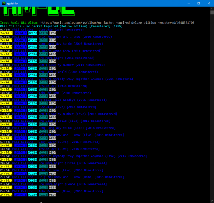The height and width of the screenshot is (203, 214).
Task: Click the vertical scrollbar thumb
Action: click(212, 12)
